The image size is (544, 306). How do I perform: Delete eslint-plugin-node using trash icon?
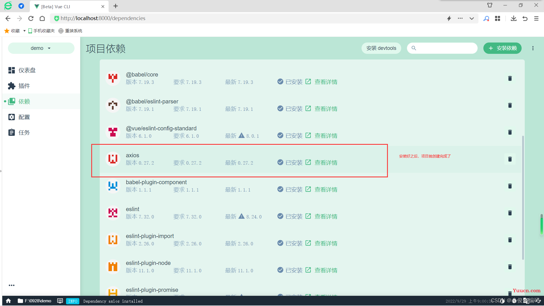[510, 267]
